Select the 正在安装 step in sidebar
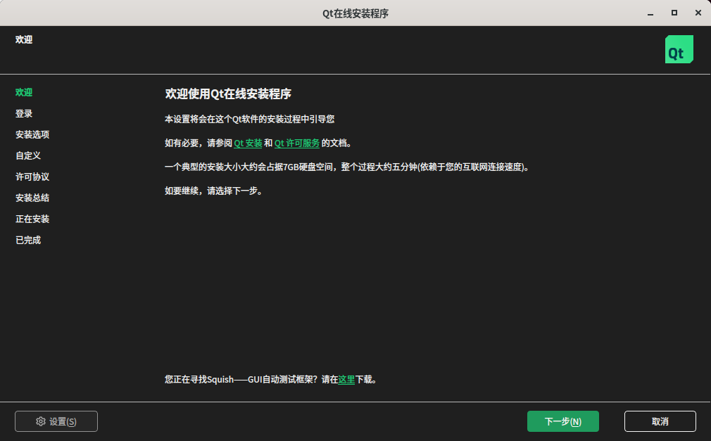This screenshot has height=441, width=711. pyautogui.click(x=32, y=219)
